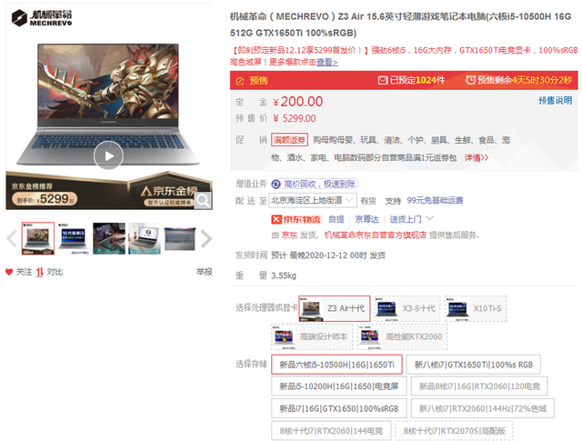Select 新品i7|16G|GTX1650|100%sRGB configuration

click(x=339, y=408)
